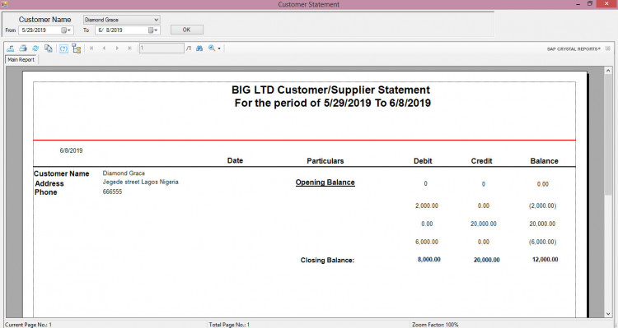This screenshot has height=328, width=618.
Task: Click the Balance column header
Action: (545, 161)
